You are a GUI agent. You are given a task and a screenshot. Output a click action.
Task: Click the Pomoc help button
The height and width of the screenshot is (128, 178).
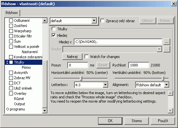click(165, 21)
